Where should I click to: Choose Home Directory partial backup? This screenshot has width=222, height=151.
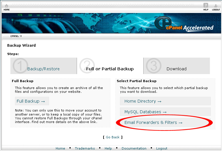click(x=165, y=101)
